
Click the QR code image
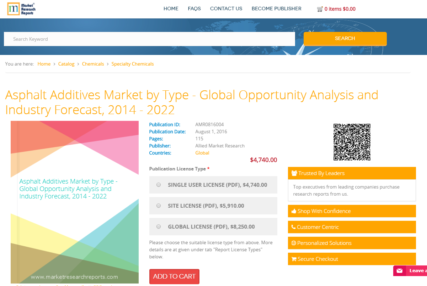(x=352, y=142)
